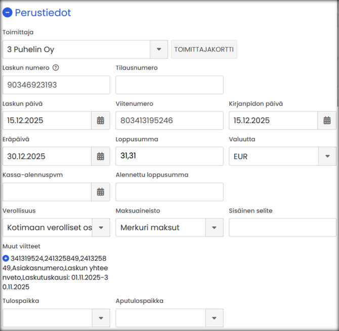Screen dimensions: 339x331
Task: Click the Sisäinen selite text field
Action: (x=282, y=227)
